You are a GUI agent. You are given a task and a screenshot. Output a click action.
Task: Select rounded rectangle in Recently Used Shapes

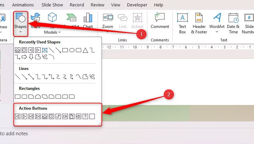(x=79, y=50)
